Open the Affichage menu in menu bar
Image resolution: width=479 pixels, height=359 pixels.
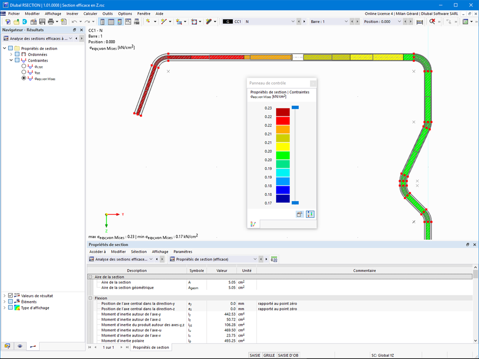point(53,14)
